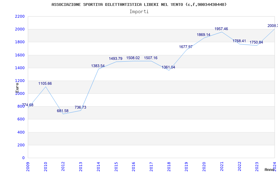The height and width of the screenshot is (173, 278).
Task: Select the 1493.79 value label
Action: pyautogui.click(x=116, y=58)
